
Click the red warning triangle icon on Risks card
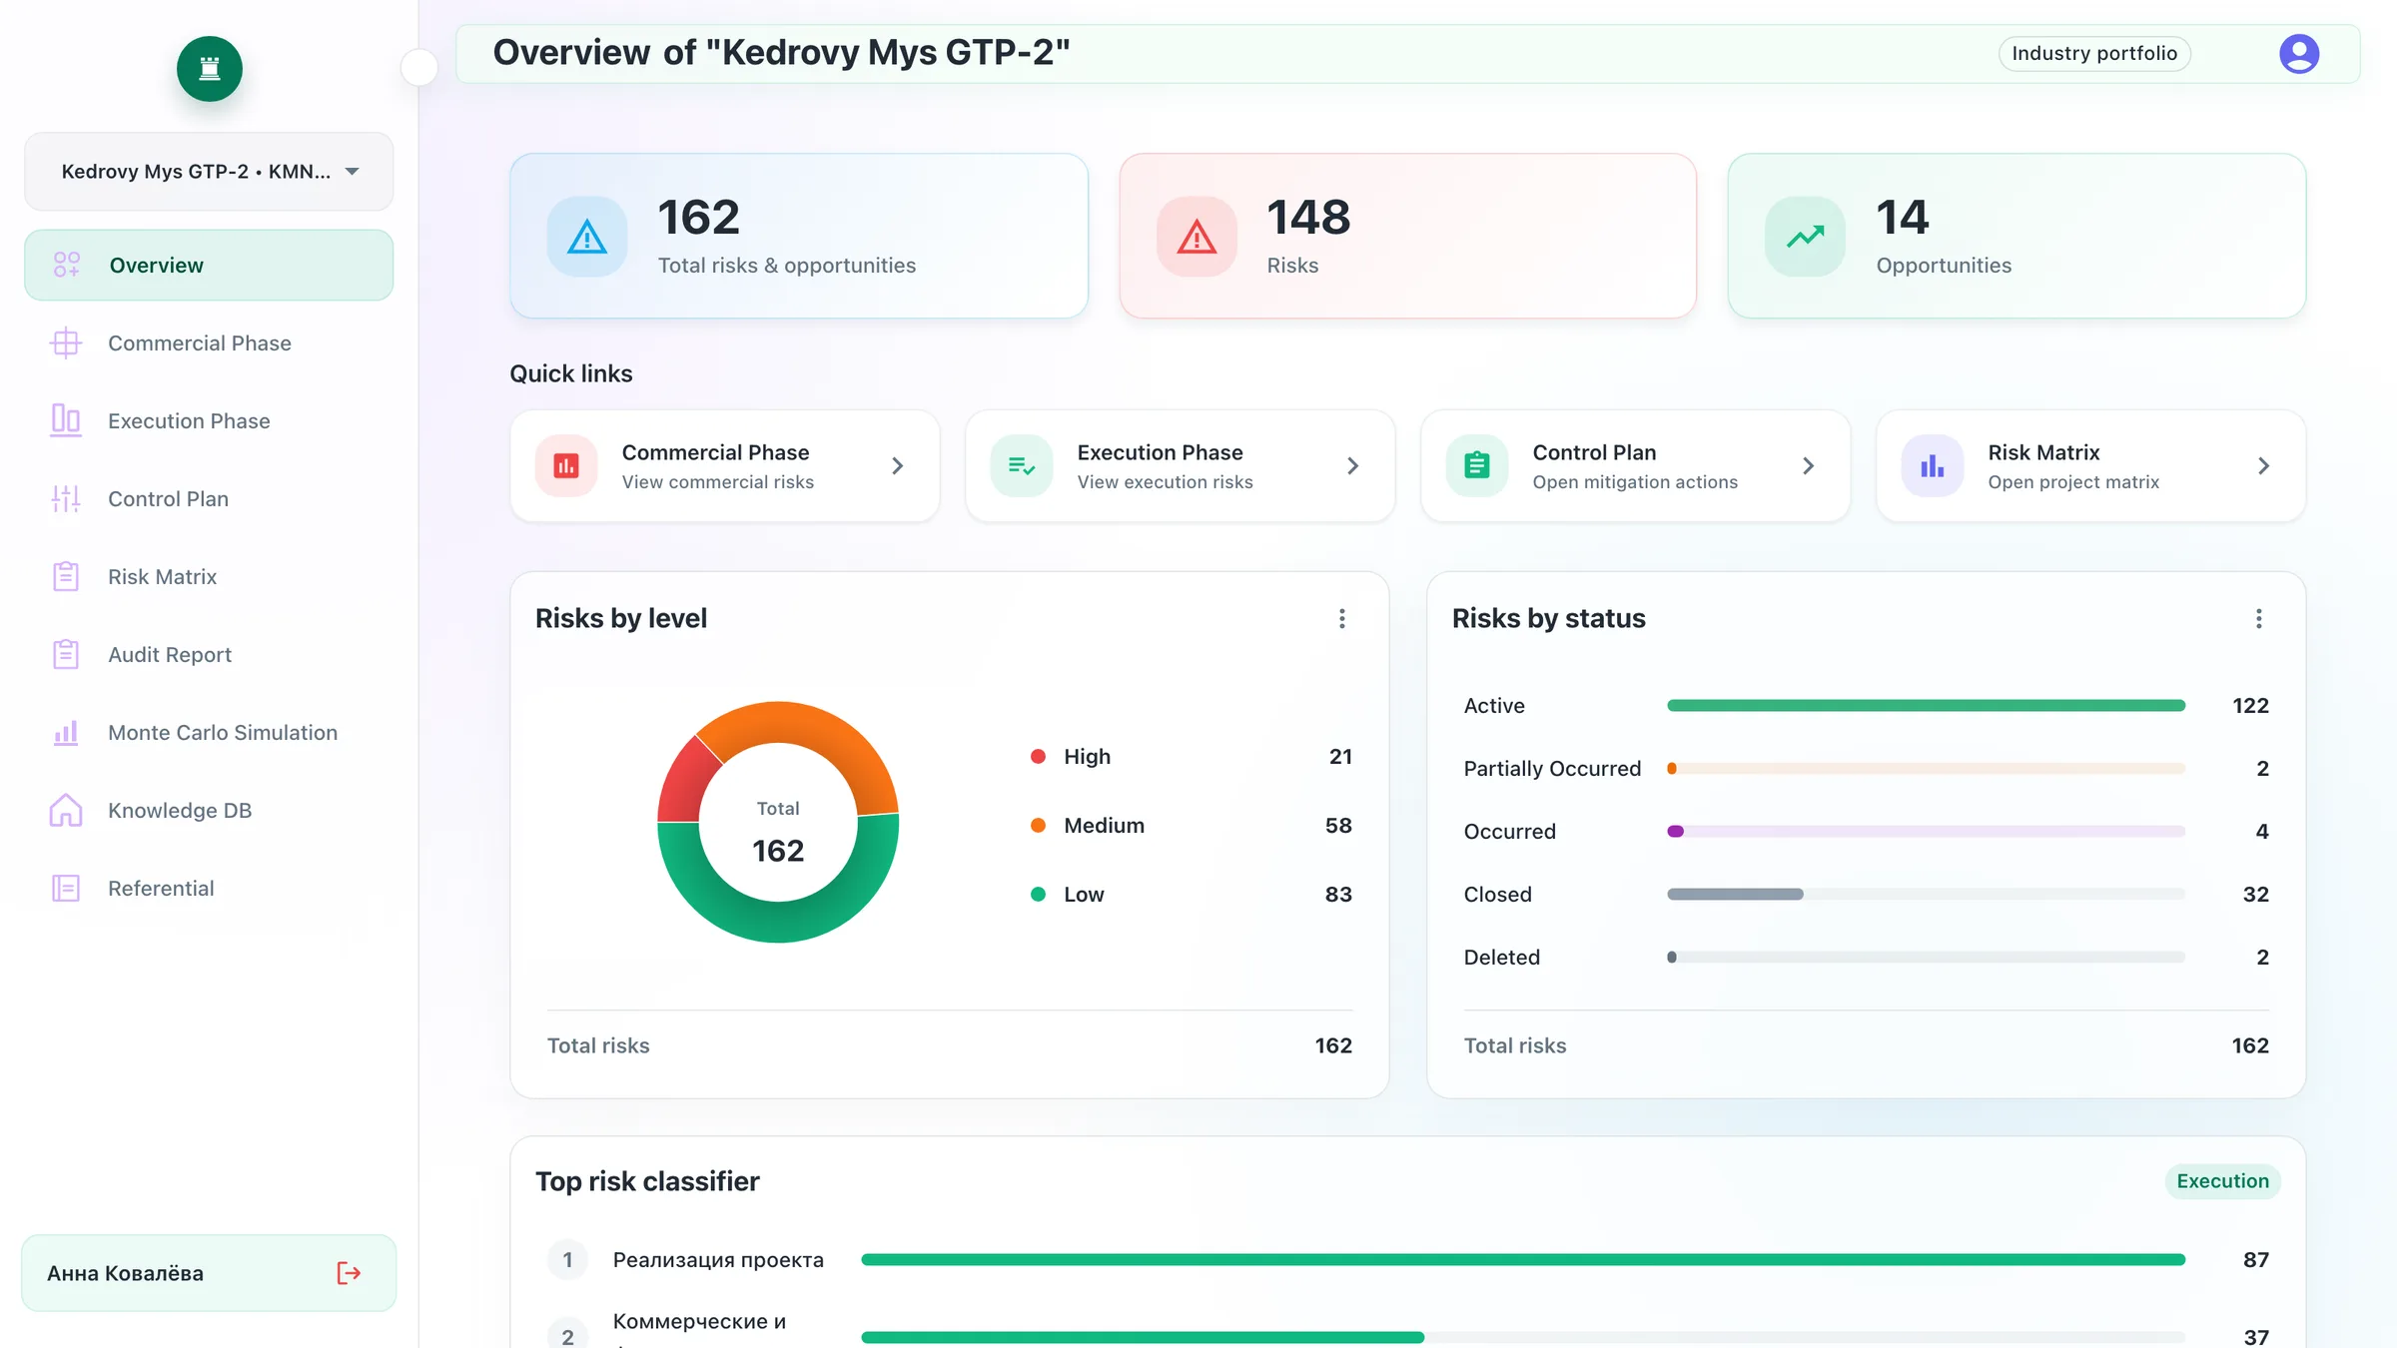click(x=1197, y=237)
